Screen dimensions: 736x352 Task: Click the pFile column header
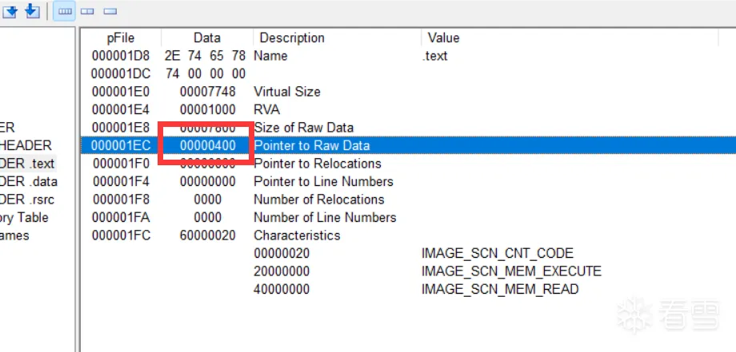click(x=121, y=38)
